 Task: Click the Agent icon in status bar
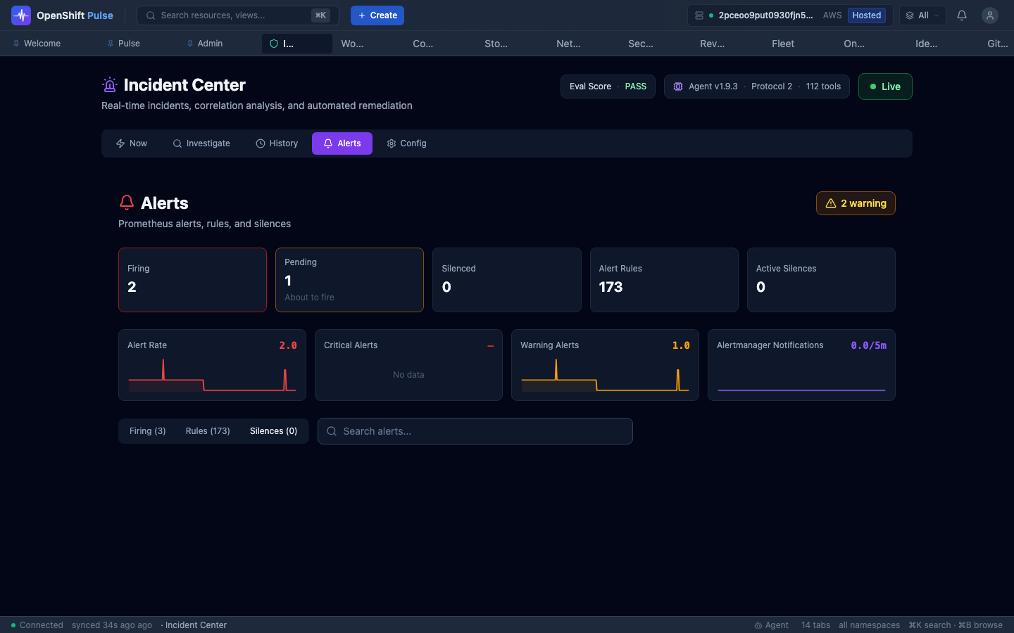tap(758, 625)
